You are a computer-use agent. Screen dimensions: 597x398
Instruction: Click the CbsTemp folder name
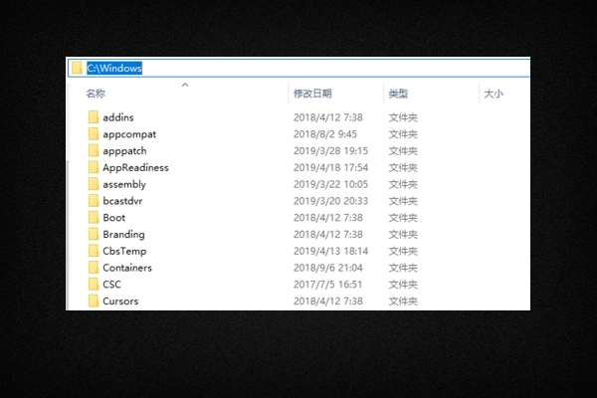[x=124, y=252]
